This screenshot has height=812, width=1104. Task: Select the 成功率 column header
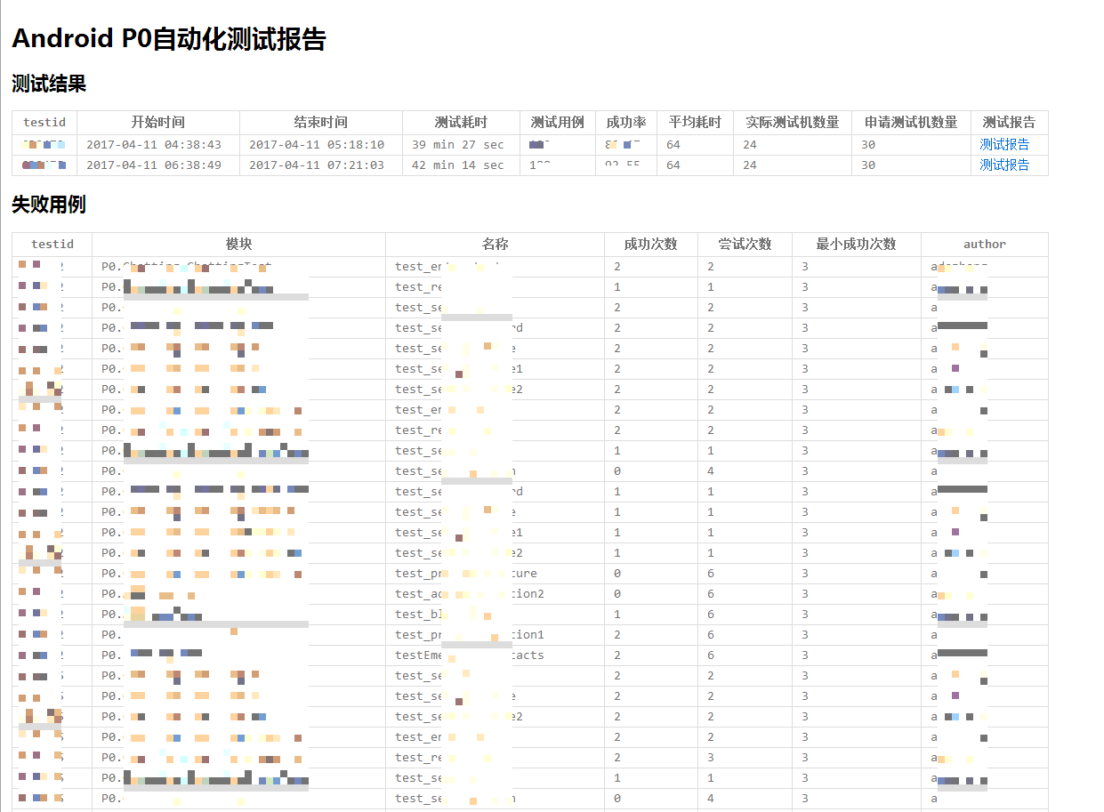625,123
